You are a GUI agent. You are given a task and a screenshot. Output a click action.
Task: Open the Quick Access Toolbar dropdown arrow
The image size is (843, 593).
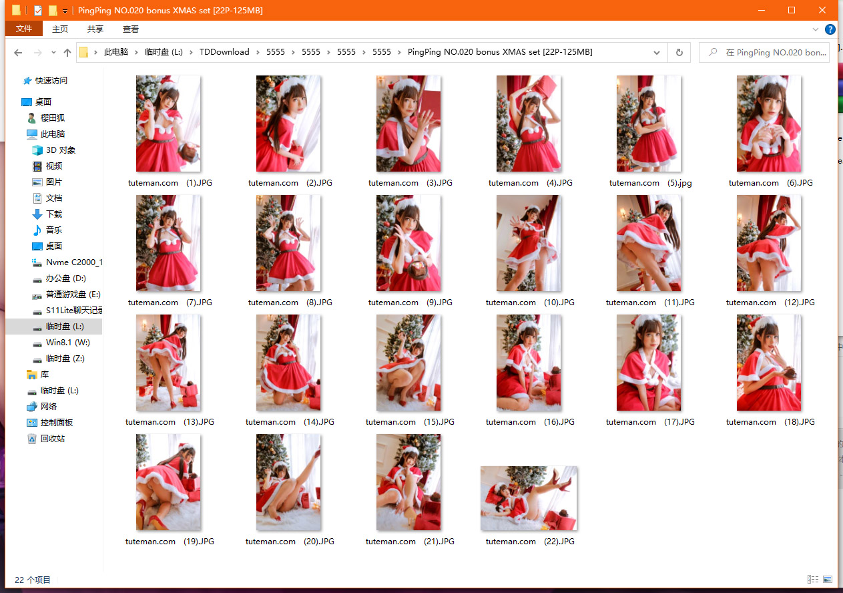(65, 11)
